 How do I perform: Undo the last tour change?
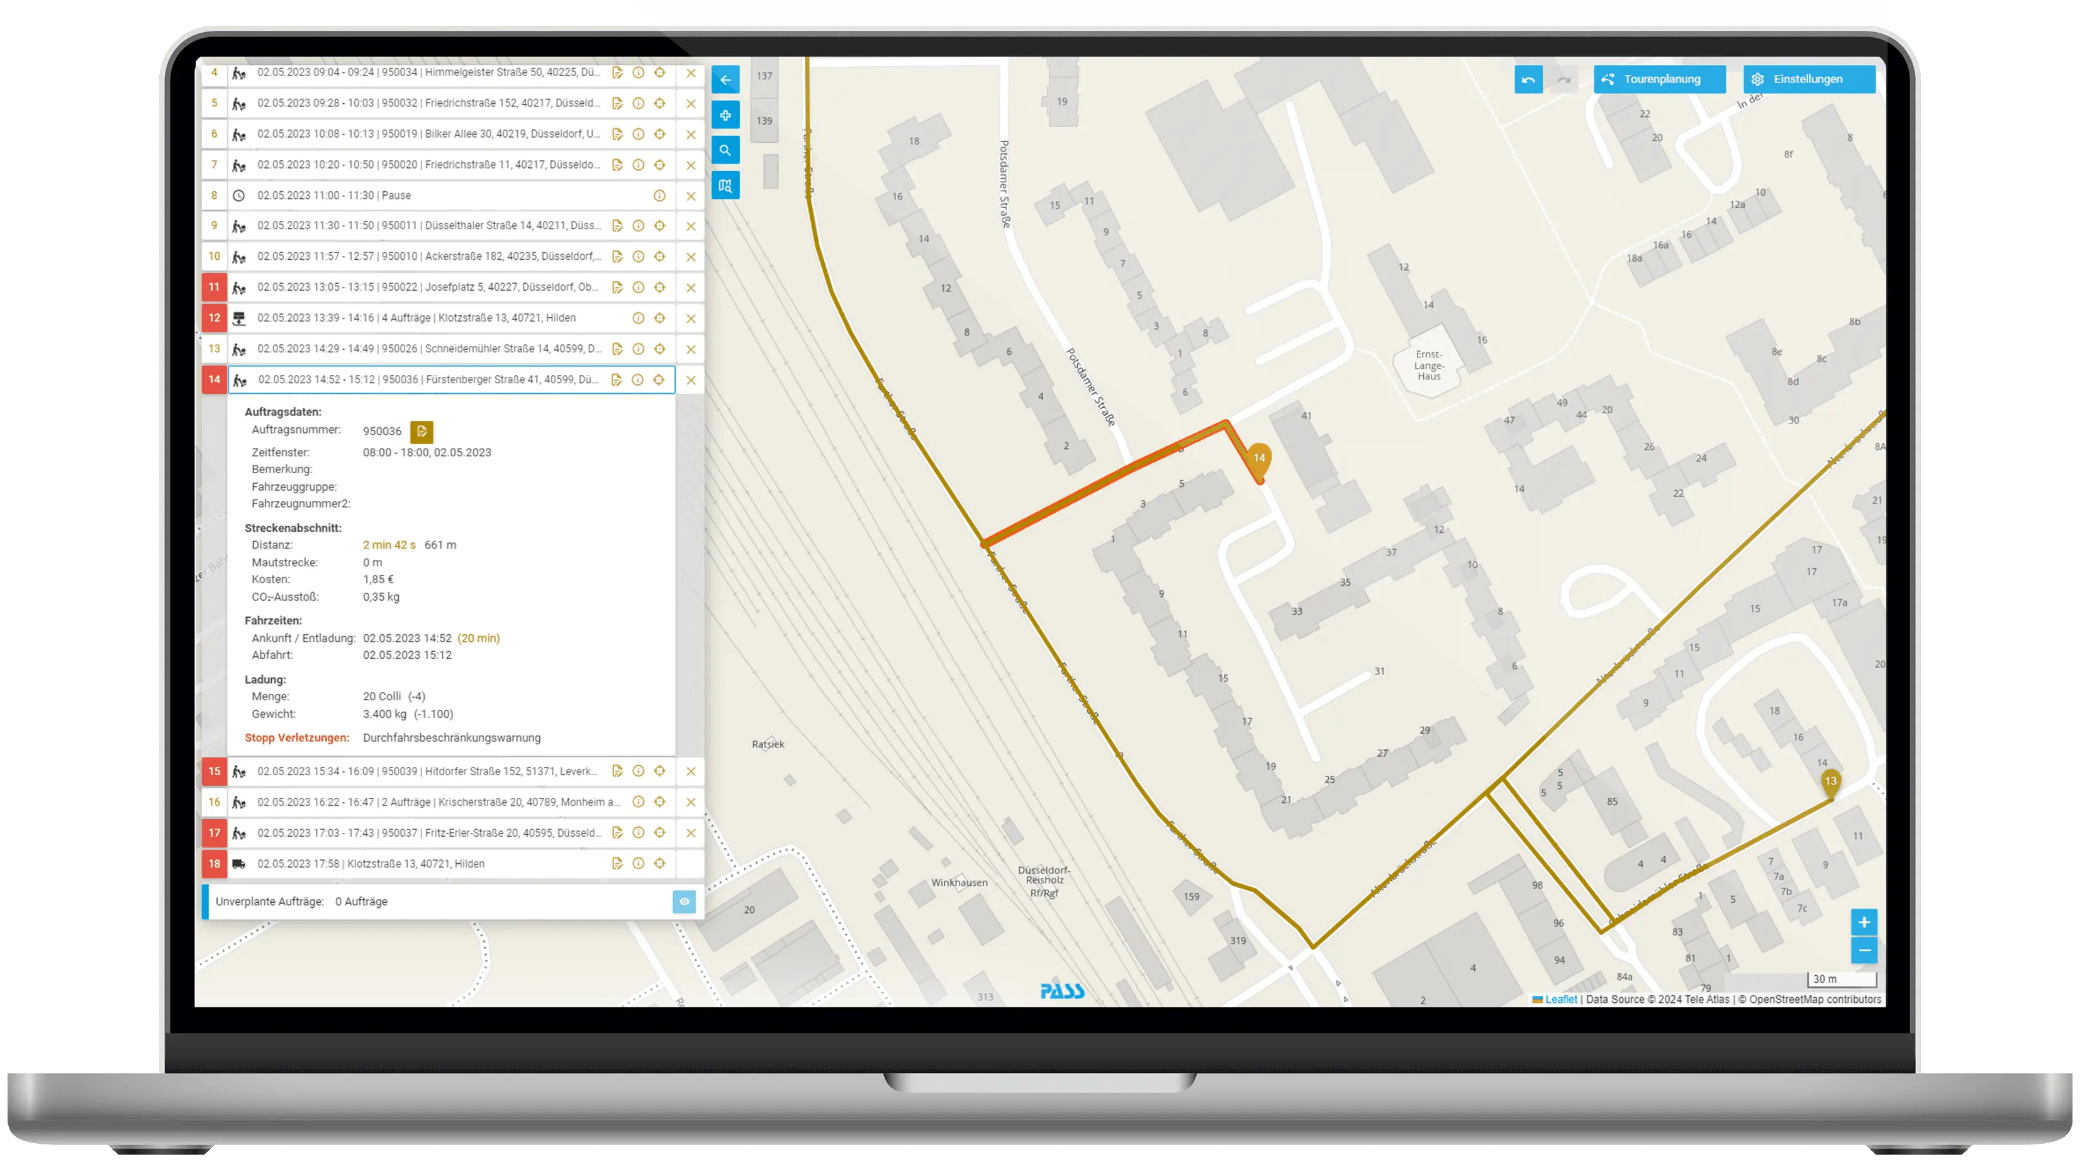click(x=1528, y=79)
